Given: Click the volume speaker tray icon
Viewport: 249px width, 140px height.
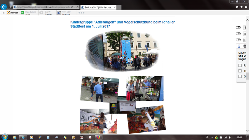Looking at the screenshot, I should pyautogui.click(x=230, y=138).
